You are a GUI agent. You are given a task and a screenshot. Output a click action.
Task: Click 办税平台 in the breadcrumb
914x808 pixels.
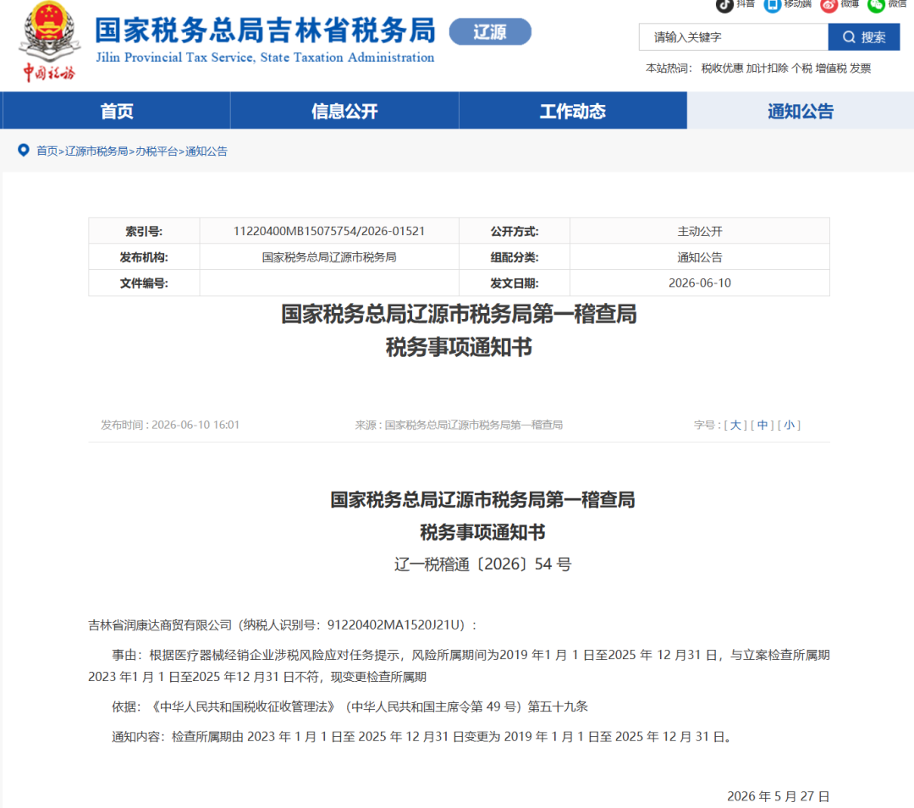click(157, 151)
